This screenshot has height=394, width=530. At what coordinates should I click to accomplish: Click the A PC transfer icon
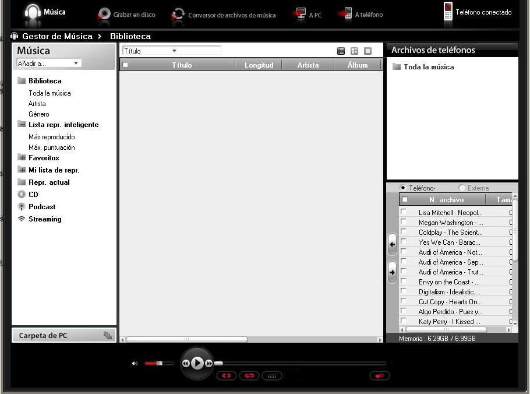click(299, 15)
